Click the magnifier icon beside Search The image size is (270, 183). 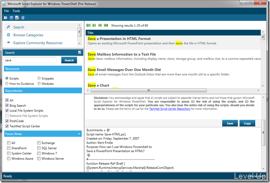(8, 27)
